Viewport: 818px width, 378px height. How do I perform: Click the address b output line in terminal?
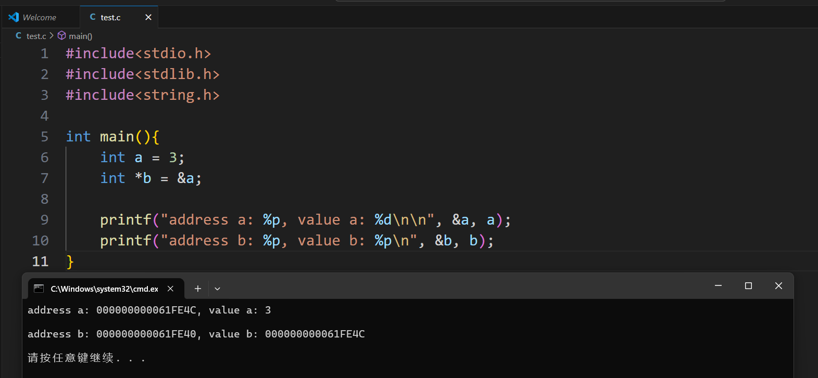pos(196,334)
